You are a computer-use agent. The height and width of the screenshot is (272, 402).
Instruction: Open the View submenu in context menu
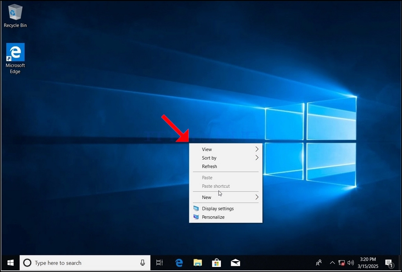coord(226,149)
